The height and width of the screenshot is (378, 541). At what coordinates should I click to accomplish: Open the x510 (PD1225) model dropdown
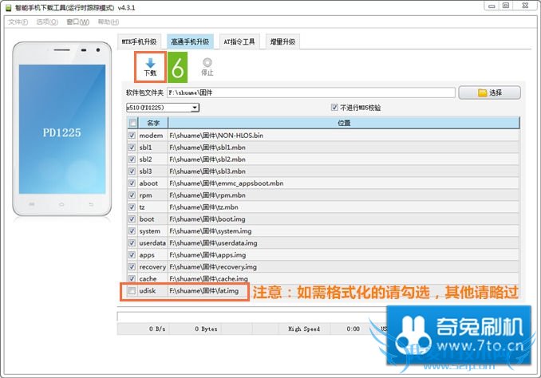[x=163, y=108]
